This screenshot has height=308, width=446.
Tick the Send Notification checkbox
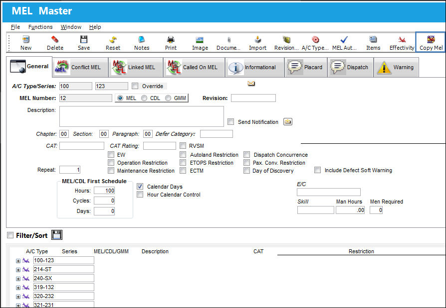click(x=230, y=122)
